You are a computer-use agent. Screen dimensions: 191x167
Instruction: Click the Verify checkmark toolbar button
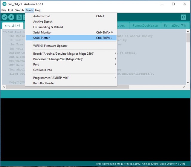4,17
